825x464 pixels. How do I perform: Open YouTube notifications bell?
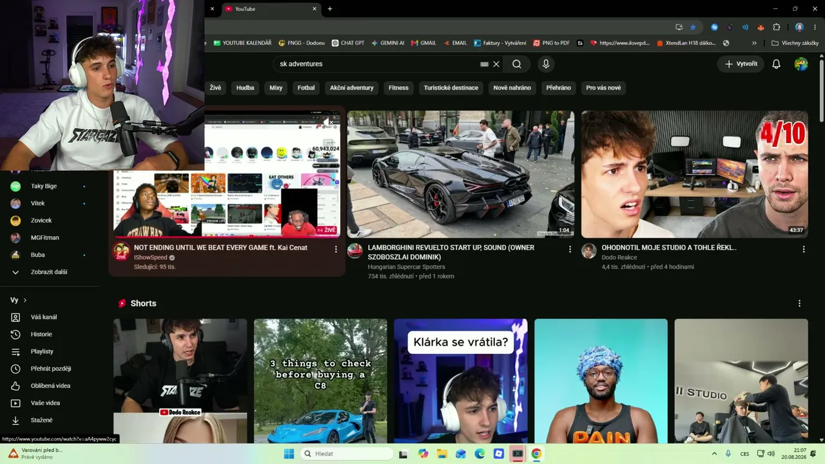pyautogui.click(x=777, y=64)
